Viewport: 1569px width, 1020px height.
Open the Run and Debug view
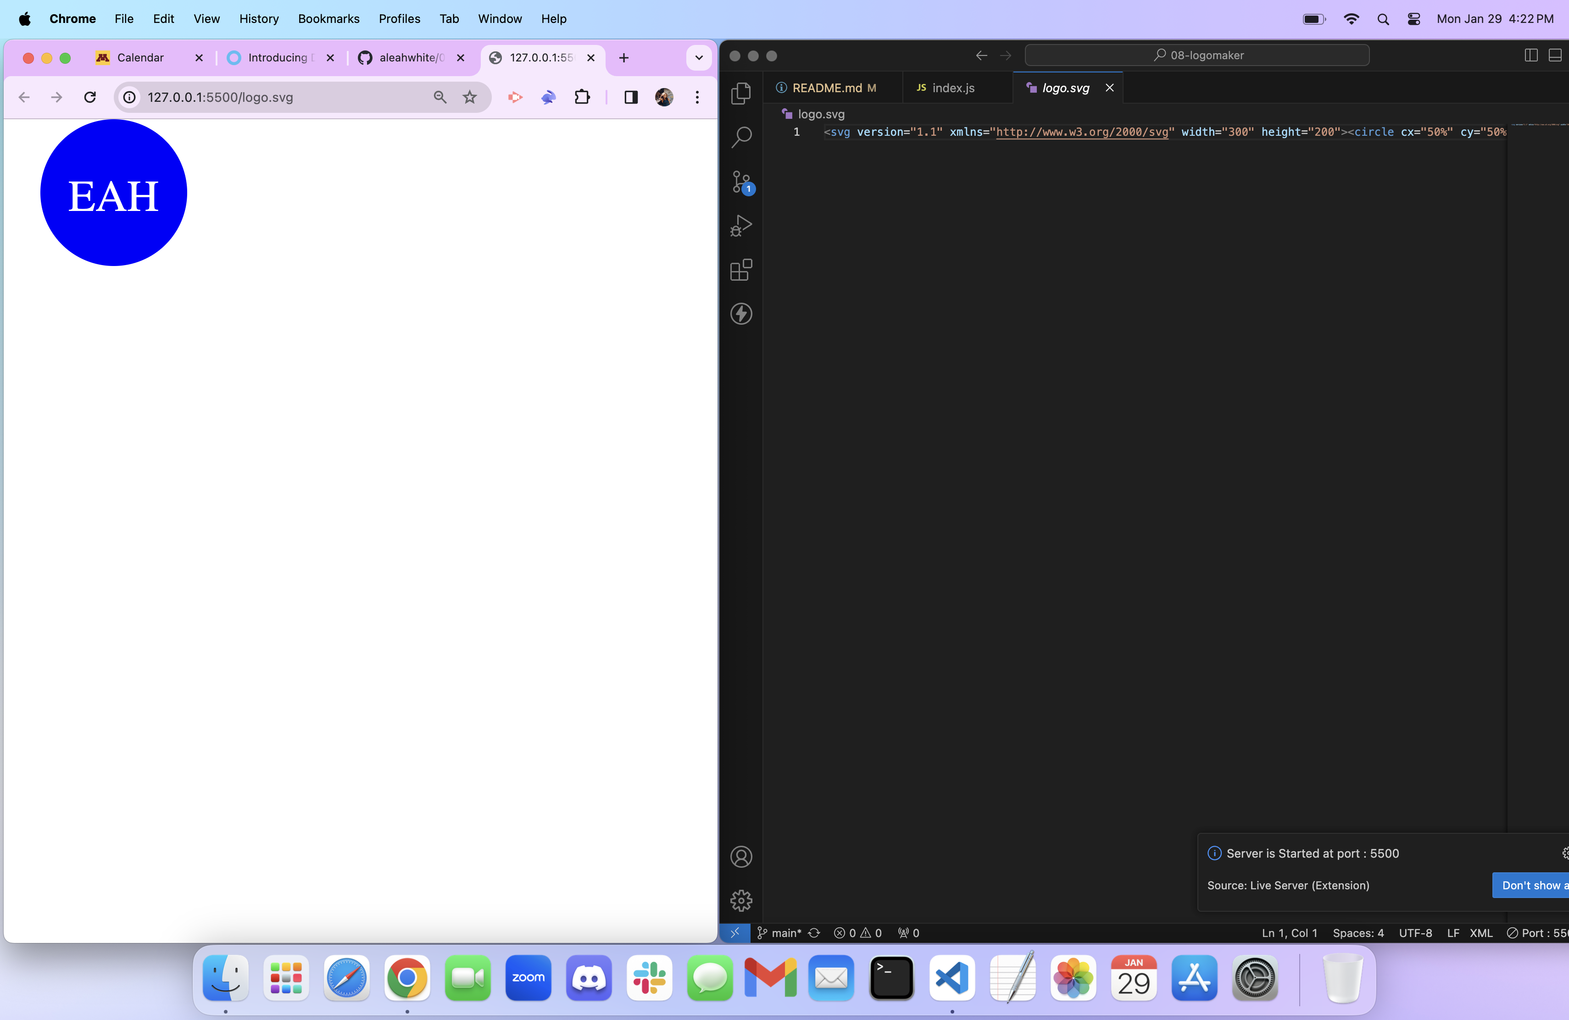tap(741, 225)
